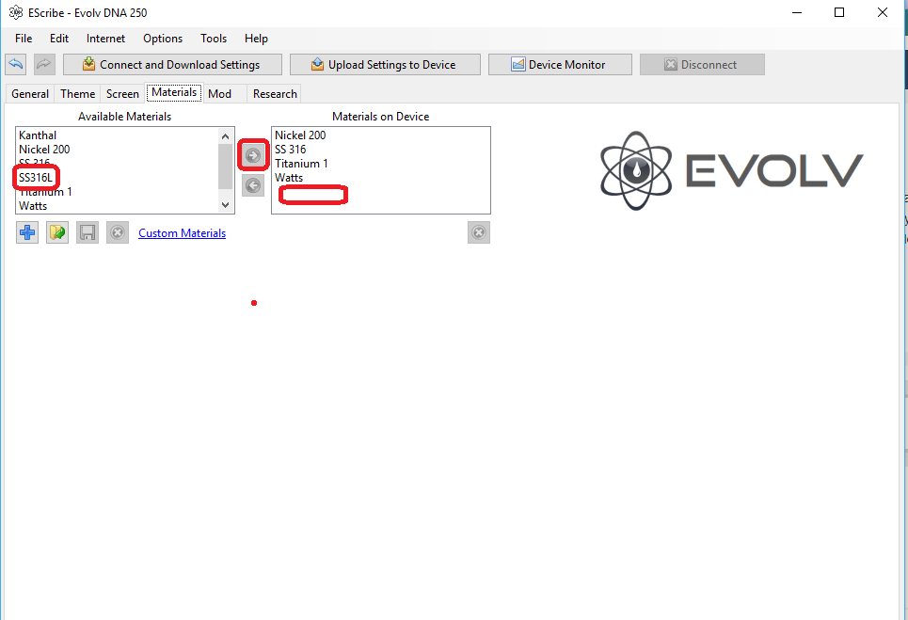Switch to the Research tab
Image resolution: width=908 pixels, height=620 pixels.
(x=275, y=93)
